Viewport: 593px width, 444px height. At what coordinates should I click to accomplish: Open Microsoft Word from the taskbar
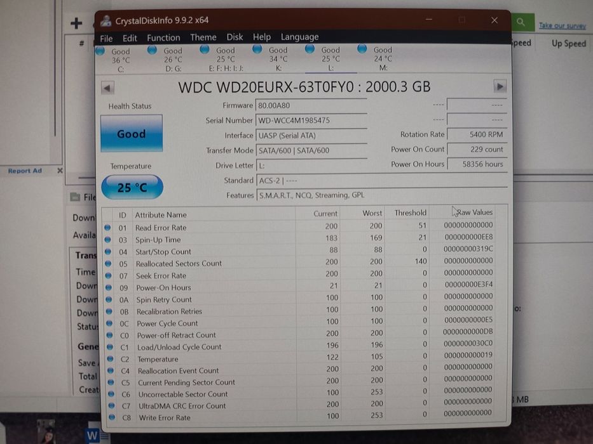click(x=92, y=436)
